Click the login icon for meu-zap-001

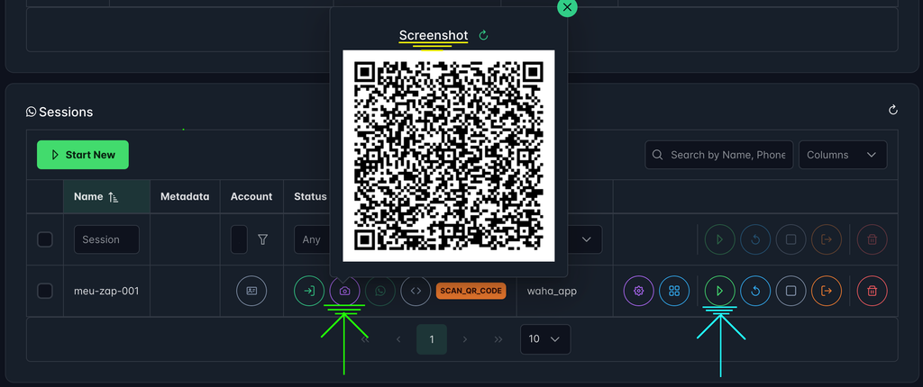(x=309, y=291)
